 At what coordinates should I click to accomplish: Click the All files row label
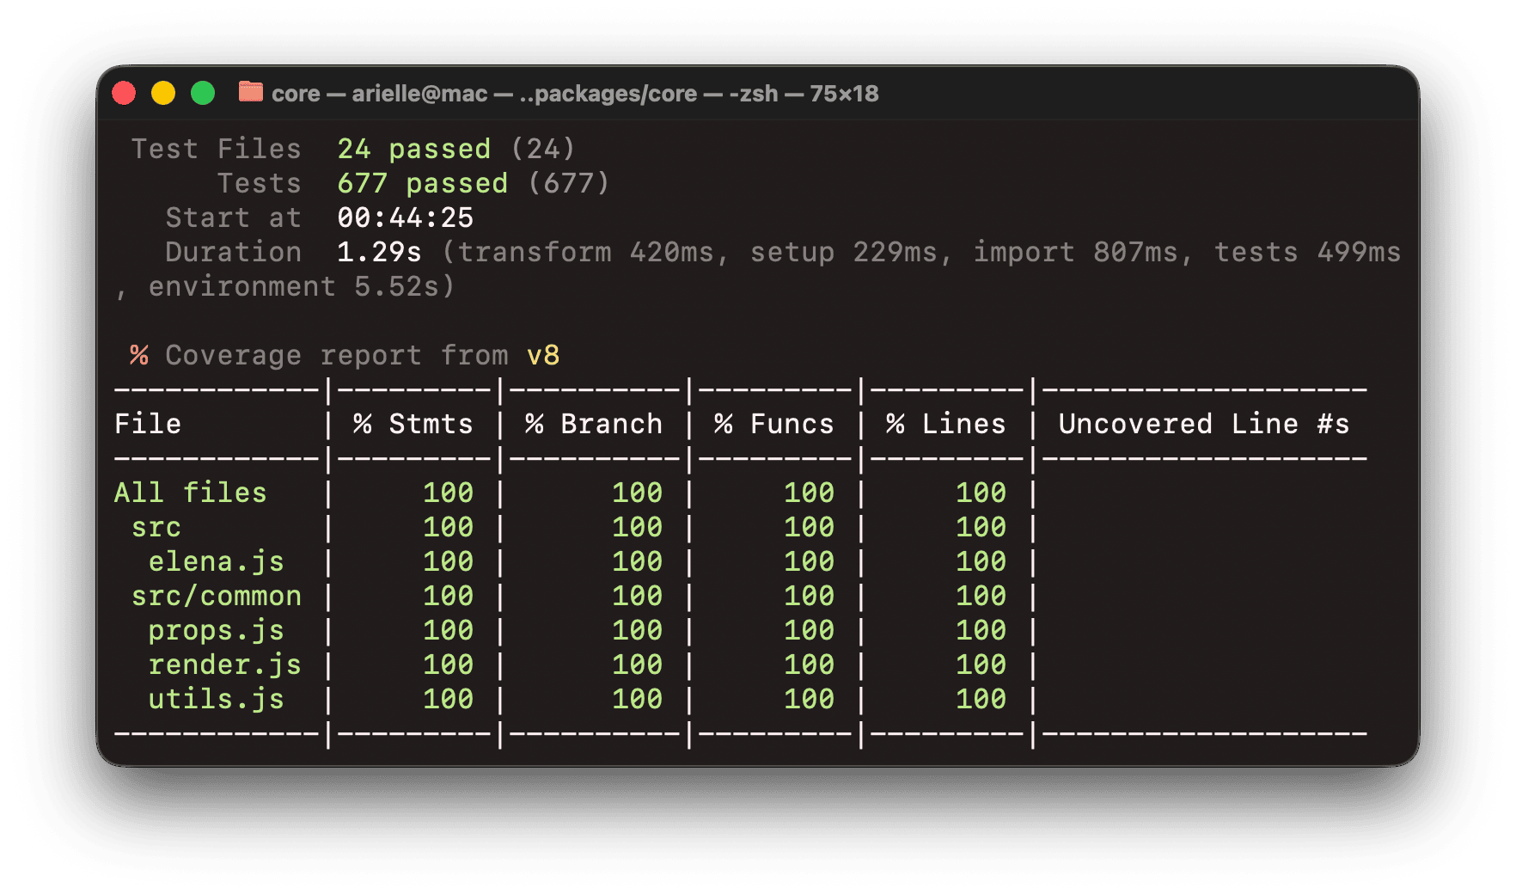coord(190,493)
